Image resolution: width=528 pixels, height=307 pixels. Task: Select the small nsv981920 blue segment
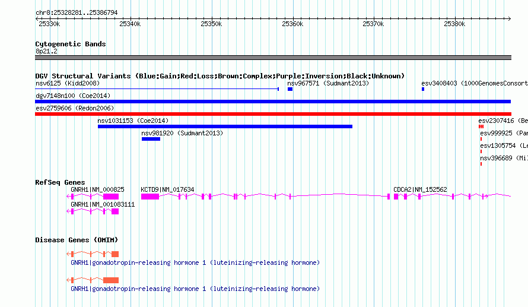[151, 139]
